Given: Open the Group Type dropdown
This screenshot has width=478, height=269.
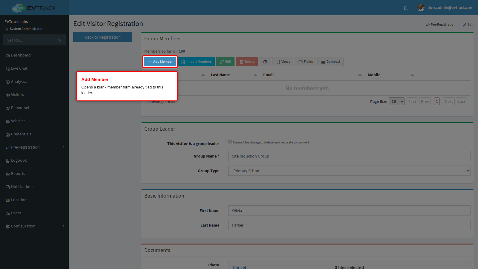Looking at the screenshot, I should point(349,171).
